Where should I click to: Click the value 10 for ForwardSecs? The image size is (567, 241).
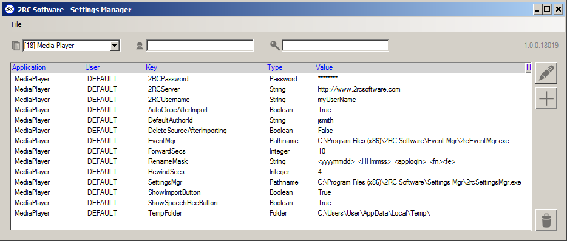[322, 151]
